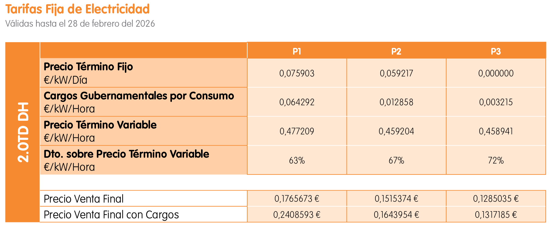
Task: Click the 72% discount cell
Action: 496,160
